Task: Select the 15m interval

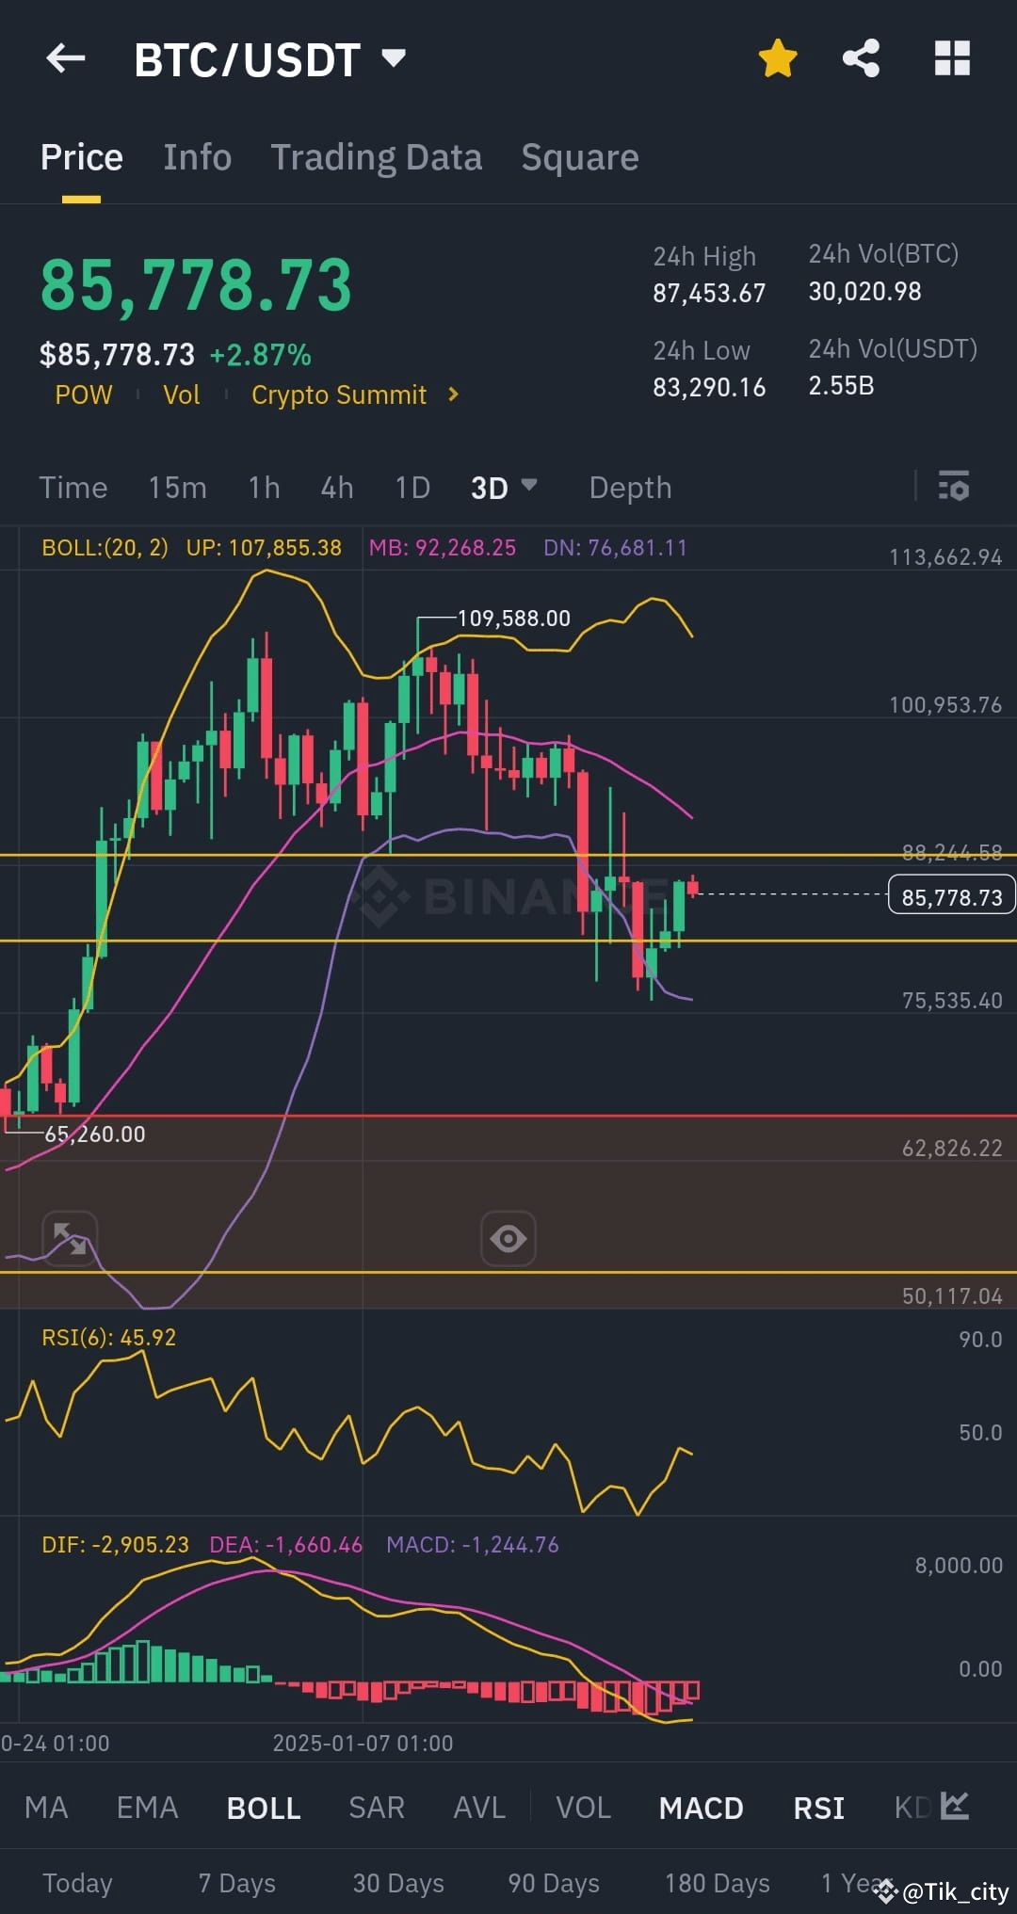Action: click(x=177, y=488)
